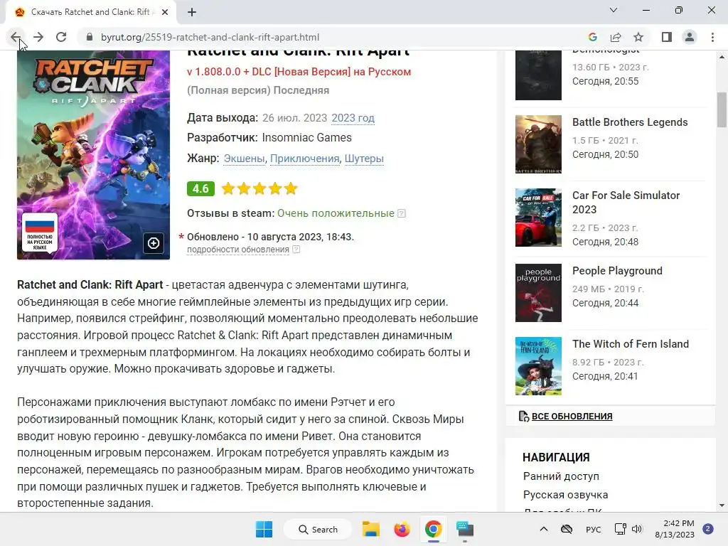The image size is (728, 546).
Task: Open Chrome three-dot menu
Action: (x=712, y=37)
